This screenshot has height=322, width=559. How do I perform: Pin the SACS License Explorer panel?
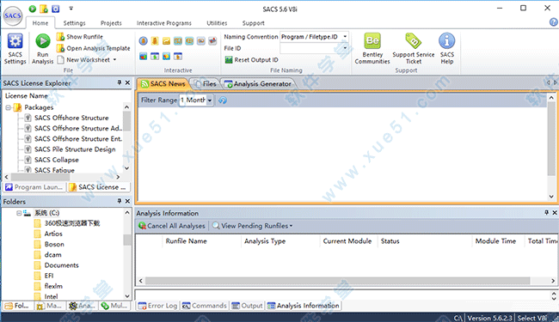pos(120,82)
